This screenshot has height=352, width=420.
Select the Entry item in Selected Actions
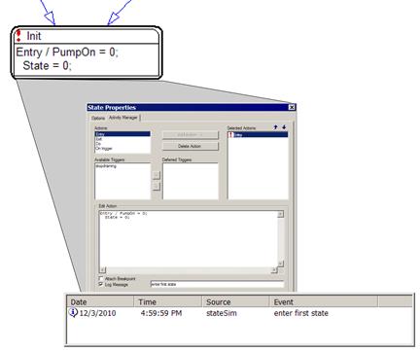(258, 135)
